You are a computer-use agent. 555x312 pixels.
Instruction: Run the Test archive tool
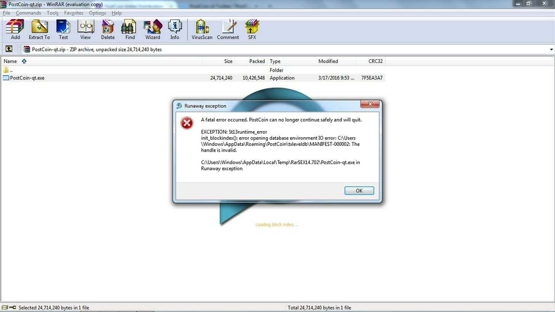[63, 30]
